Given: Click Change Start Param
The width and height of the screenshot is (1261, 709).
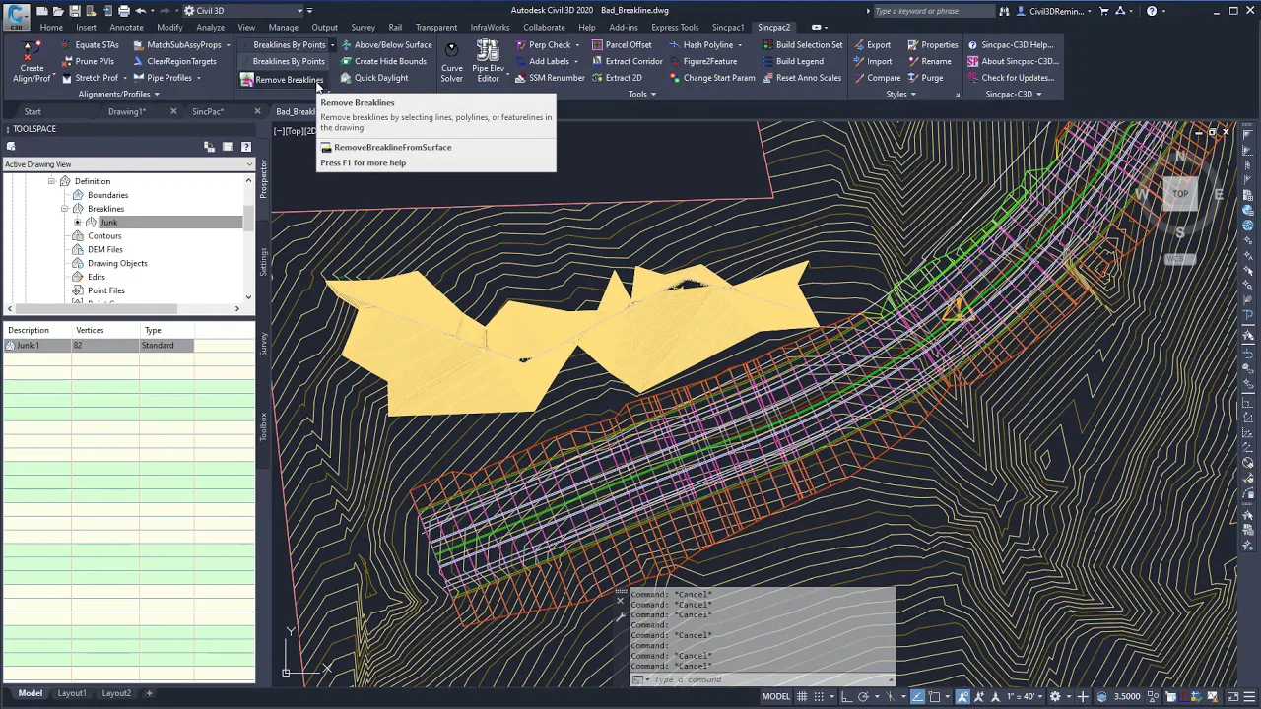Looking at the screenshot, I should pos(711,78).
